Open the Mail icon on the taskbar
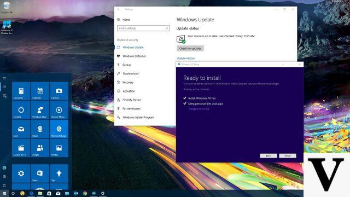350x197 pixels. point(58,193)
